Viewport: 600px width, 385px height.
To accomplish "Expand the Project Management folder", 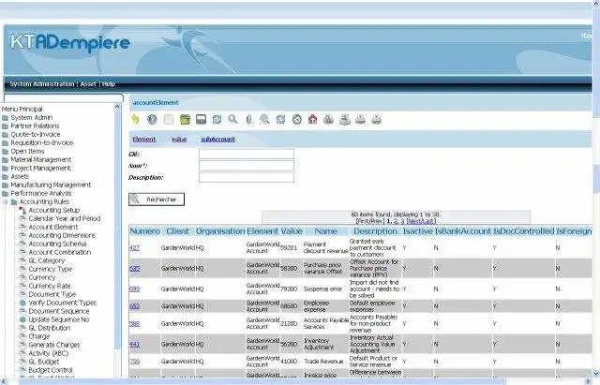I will click(5, 169).
